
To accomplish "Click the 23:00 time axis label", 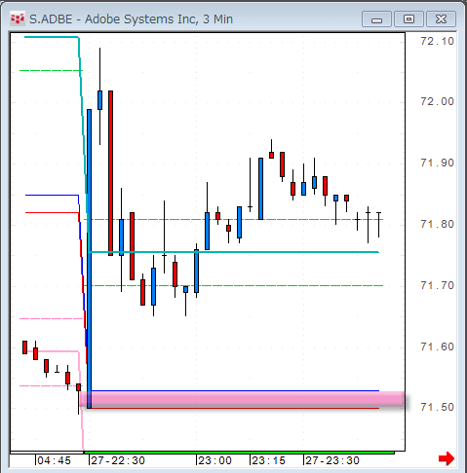I will (x=214, y=460).
